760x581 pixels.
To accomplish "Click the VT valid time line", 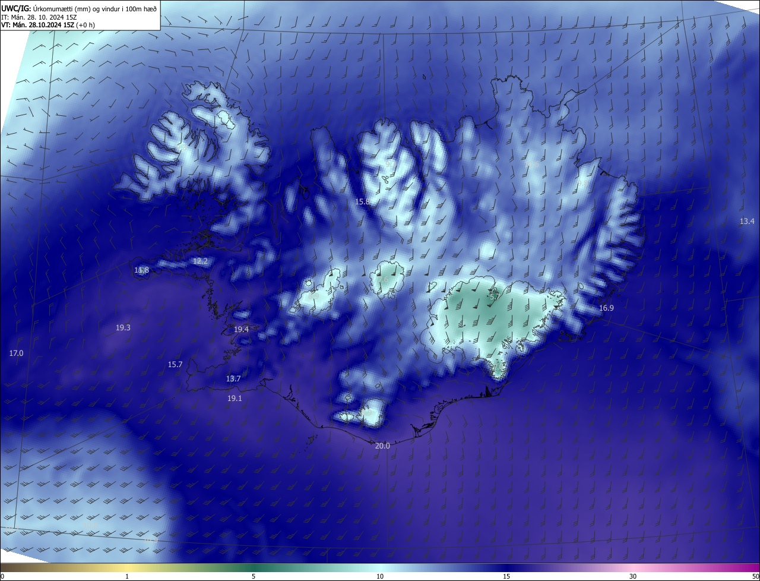I will pos(47,25).
